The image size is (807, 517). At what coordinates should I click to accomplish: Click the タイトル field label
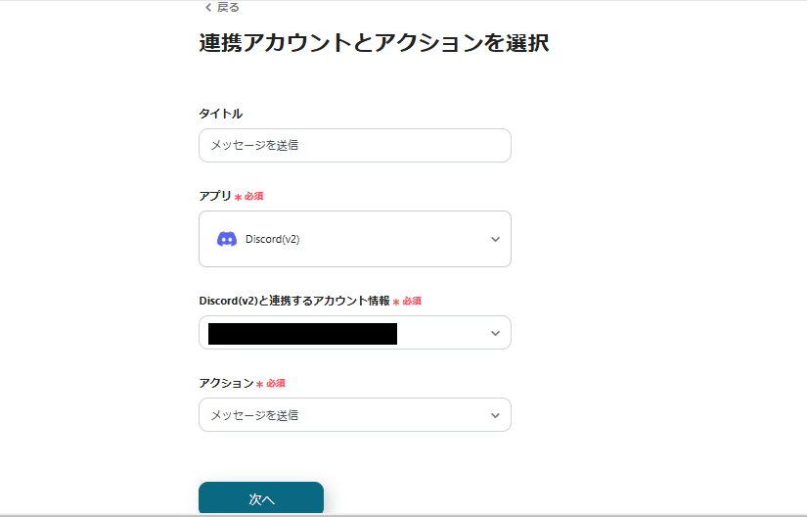coord(220,114)
